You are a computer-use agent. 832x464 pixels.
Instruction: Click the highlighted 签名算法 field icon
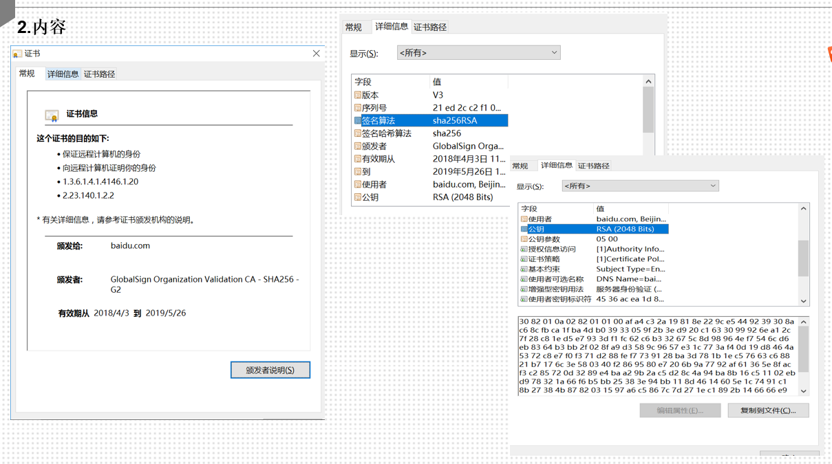point(358,120)
